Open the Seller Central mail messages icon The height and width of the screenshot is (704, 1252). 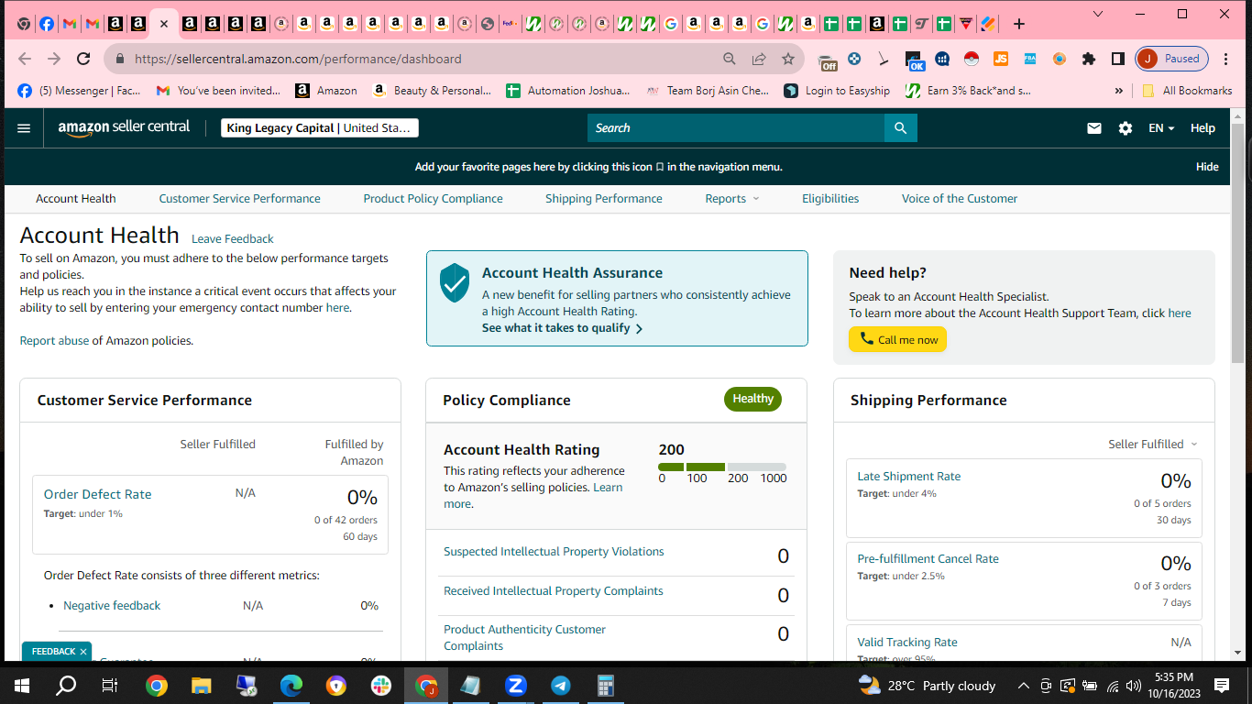click(1094, 128)
